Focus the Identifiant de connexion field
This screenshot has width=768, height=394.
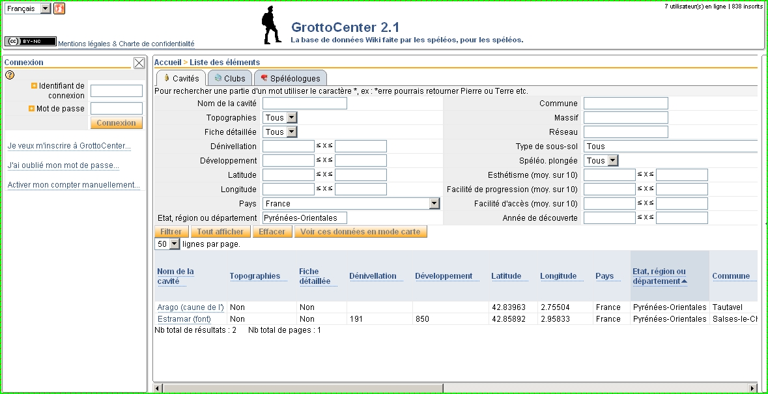pyautogui.click(x=117, y=91)
